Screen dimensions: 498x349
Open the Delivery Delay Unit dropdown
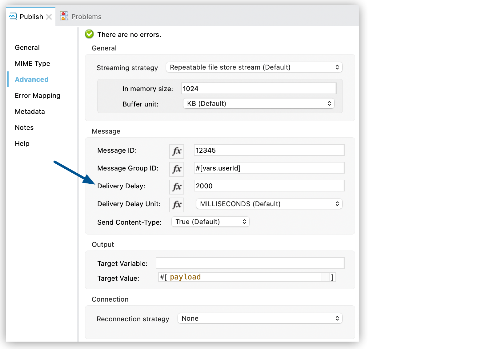pos(269,204)
